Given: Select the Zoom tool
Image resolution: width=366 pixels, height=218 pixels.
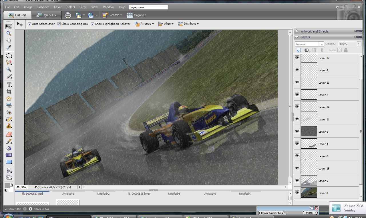Looking at the screenshot, I should click(9, 33).
